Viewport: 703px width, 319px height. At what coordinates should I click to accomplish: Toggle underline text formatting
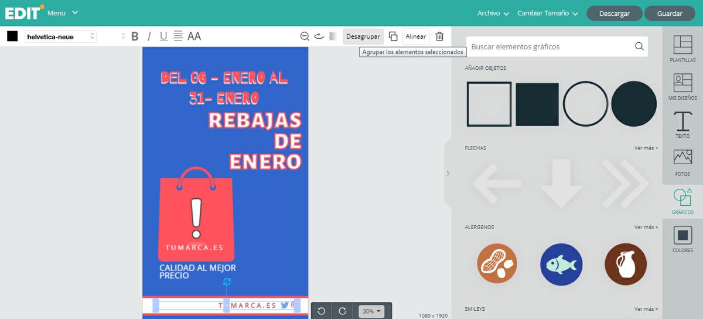click(163, 36)
